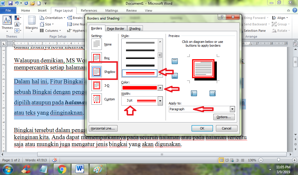Switch to the Shading dialog tab
The image size is (298, 175).
point(135,29)
